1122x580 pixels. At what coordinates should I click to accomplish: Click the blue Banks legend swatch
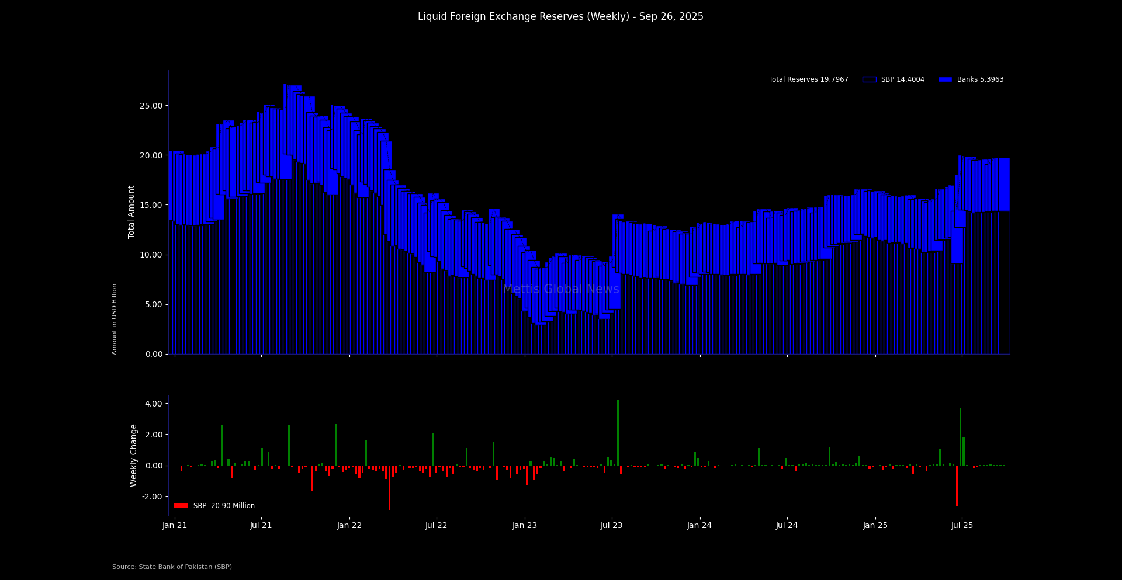[945, 79]
